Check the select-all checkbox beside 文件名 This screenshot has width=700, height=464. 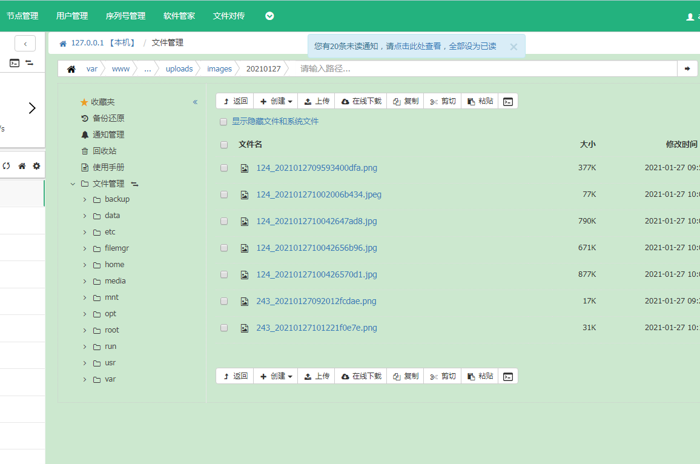(224, 145)
